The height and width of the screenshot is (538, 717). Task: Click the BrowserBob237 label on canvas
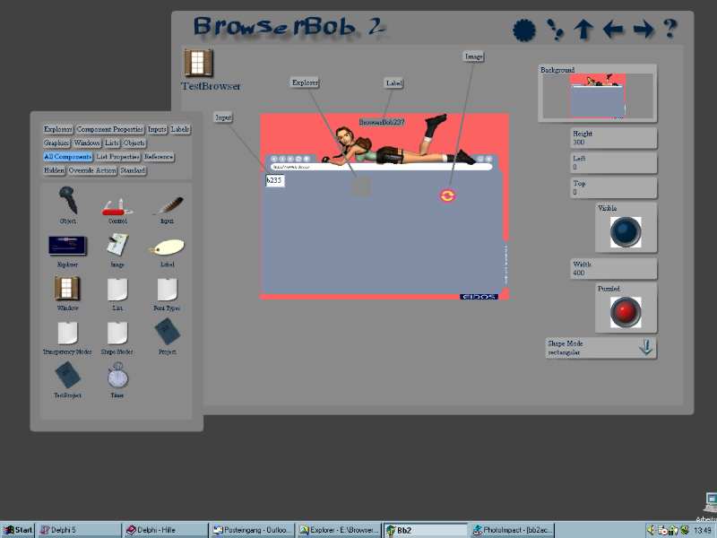coord(382,122)
